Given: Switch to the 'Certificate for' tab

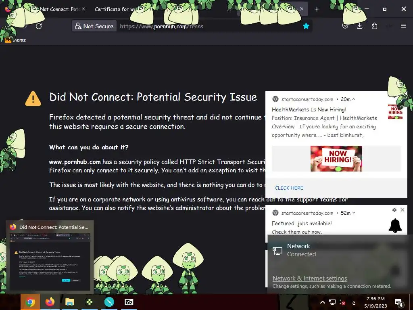Looking at the screenshot, I should pos(115,9).
